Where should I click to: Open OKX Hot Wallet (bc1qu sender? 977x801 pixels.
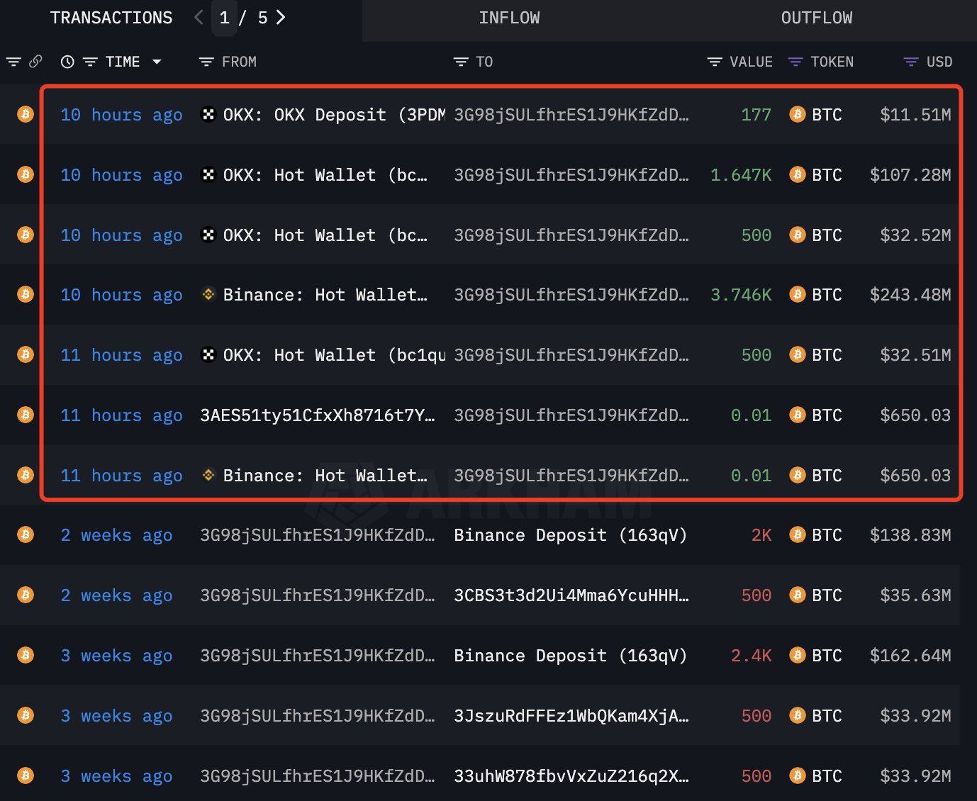(334, 355)
